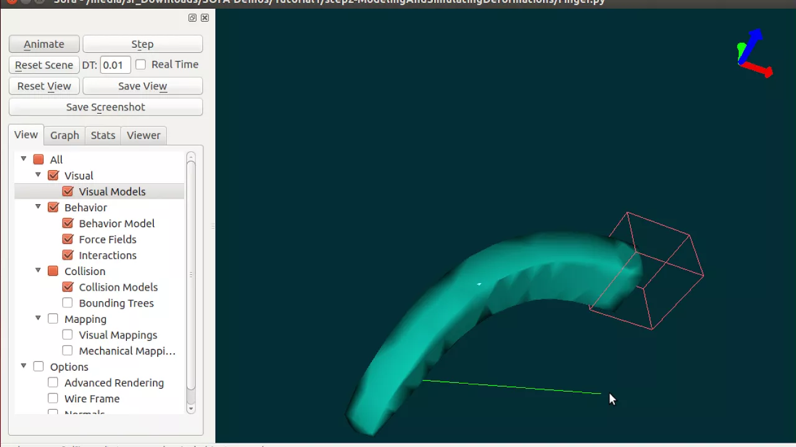Click the tree scrollbar down arrow
Image resolution: width=796 pixels, height=447 pixels.
191,409
